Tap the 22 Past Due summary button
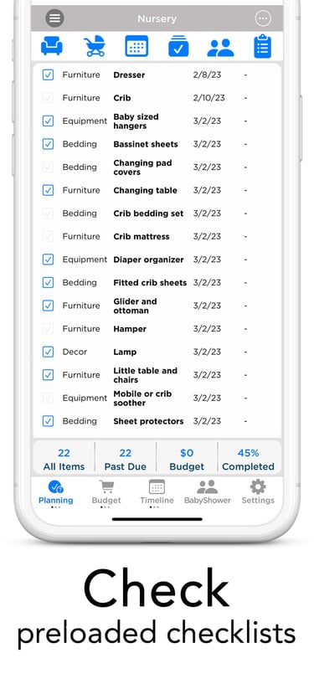 pyautogui.click(x=125, y=460)
